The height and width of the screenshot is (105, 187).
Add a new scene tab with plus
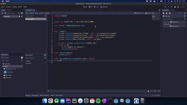(x=37, y=10)
